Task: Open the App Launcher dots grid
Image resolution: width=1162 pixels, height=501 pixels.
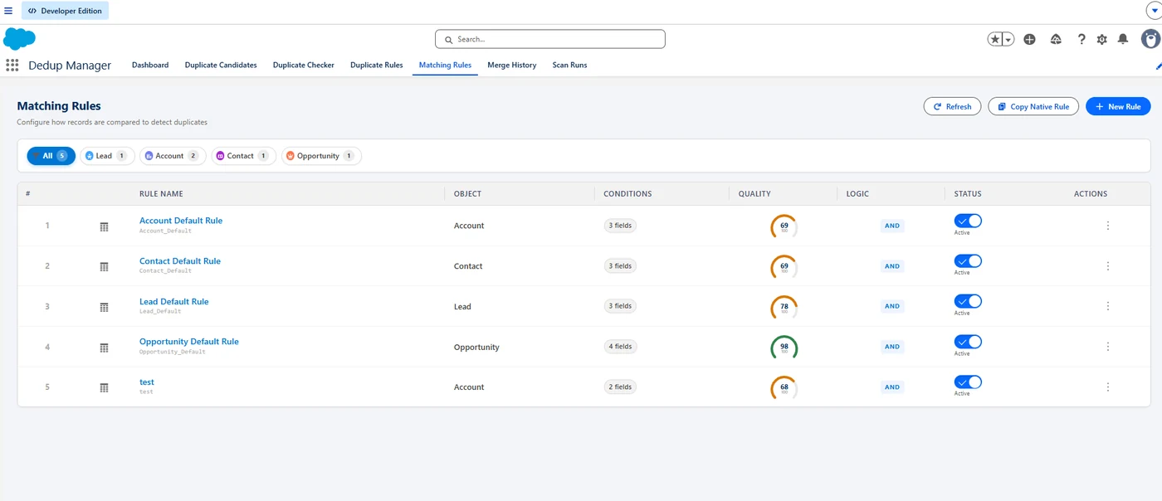Action: [x=12, y=66]
